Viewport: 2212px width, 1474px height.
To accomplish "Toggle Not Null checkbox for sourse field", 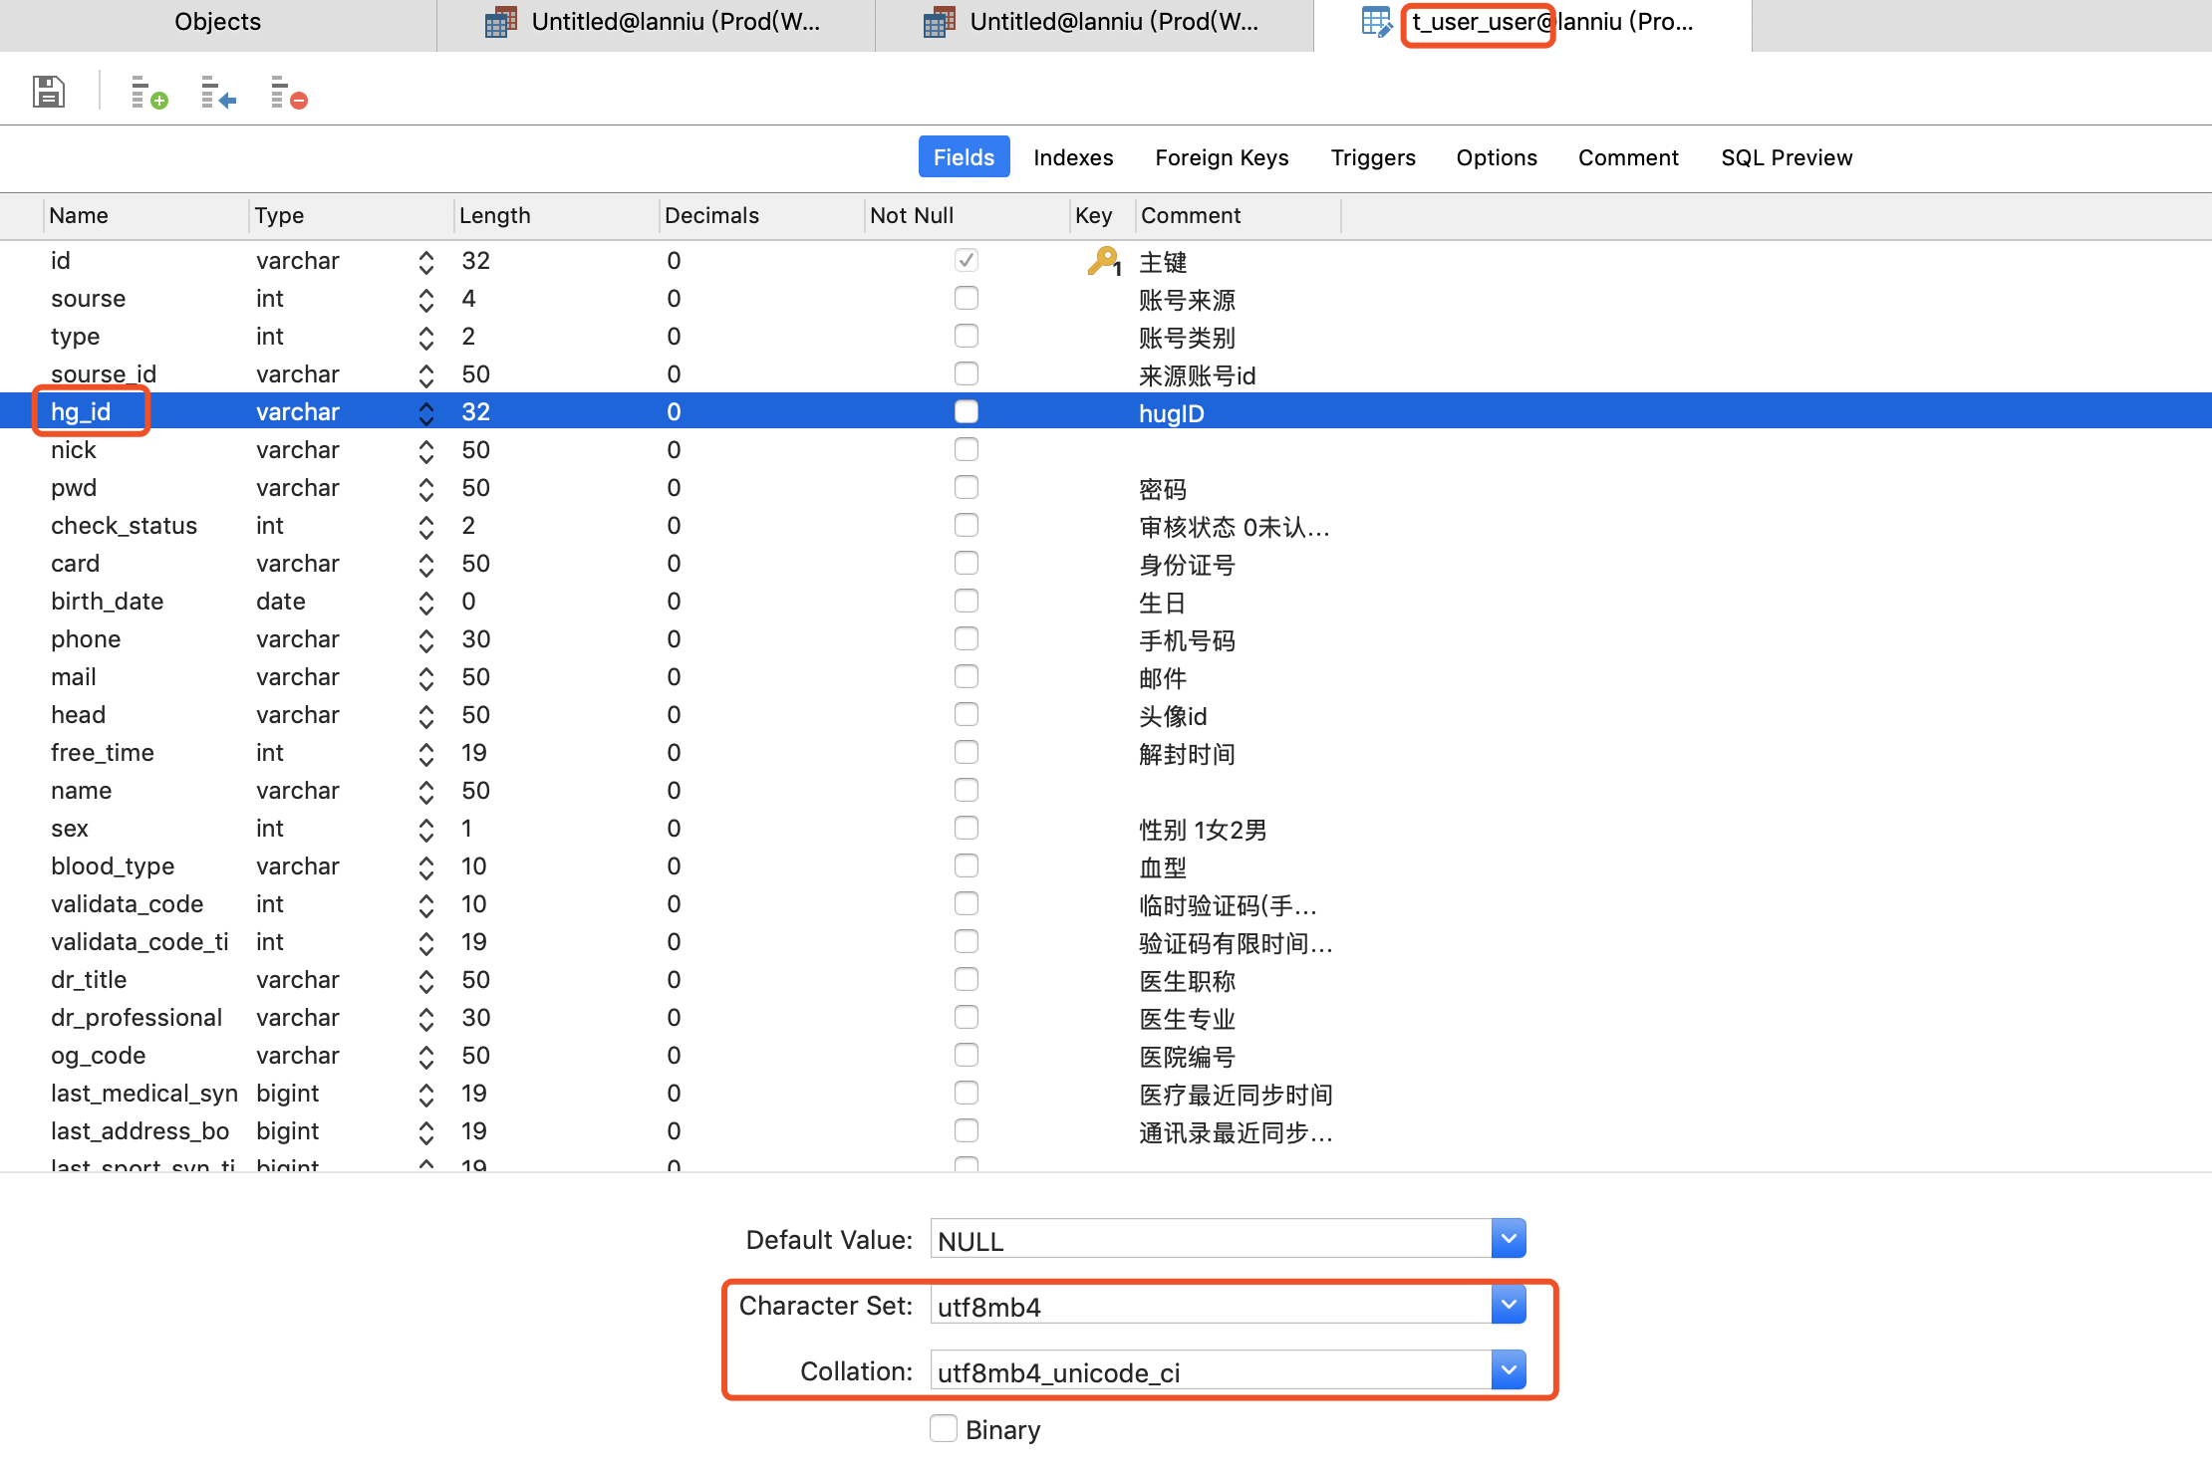I will tap(966, 298).
